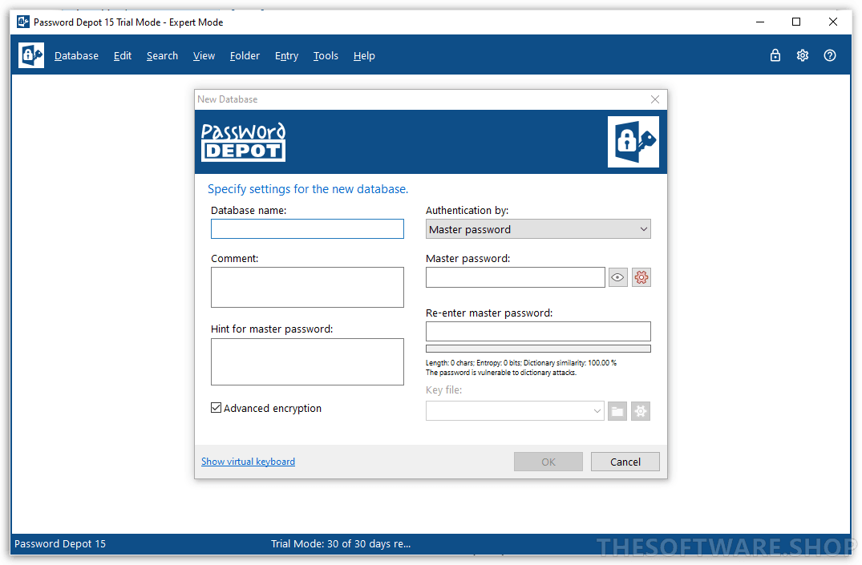The width and height of the screenshot is (862, 565).
Task: Open the Entry menu
Action: (286, 55)
